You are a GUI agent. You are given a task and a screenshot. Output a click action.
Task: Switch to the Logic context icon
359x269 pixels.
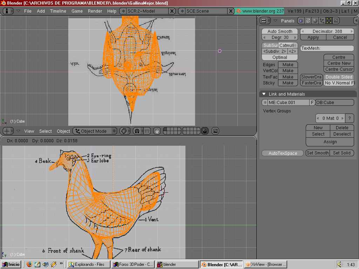301,21
